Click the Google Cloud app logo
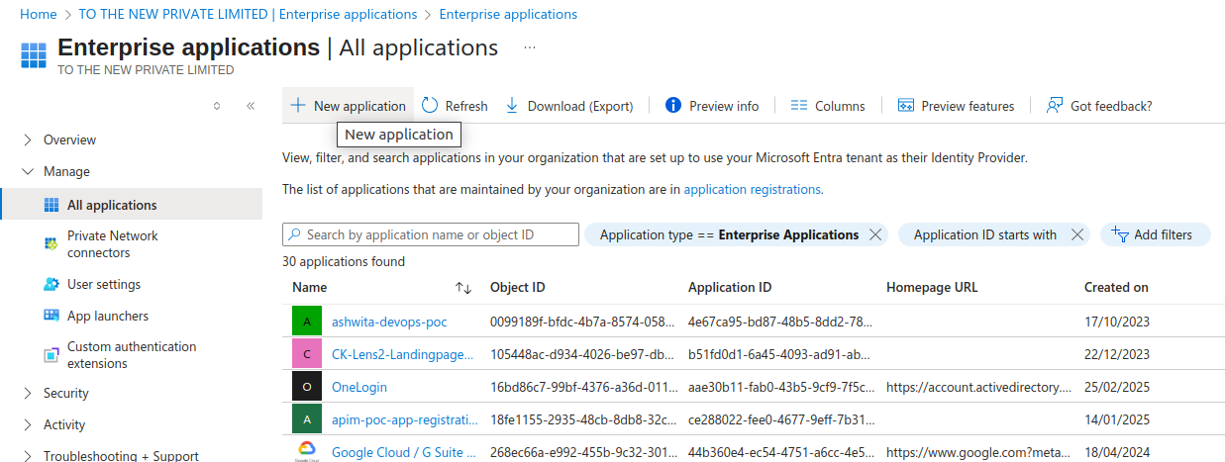The height and width of the screenshot is (462, 1225). 307,451
